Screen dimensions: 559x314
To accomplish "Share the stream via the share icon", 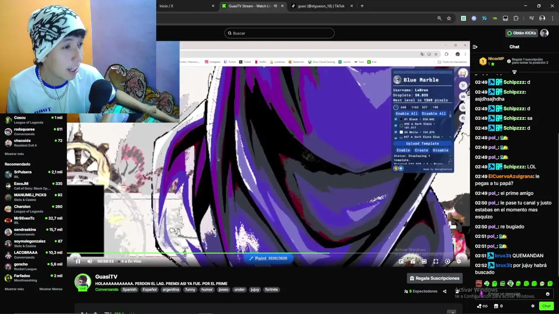I will (x=445, y=291).
